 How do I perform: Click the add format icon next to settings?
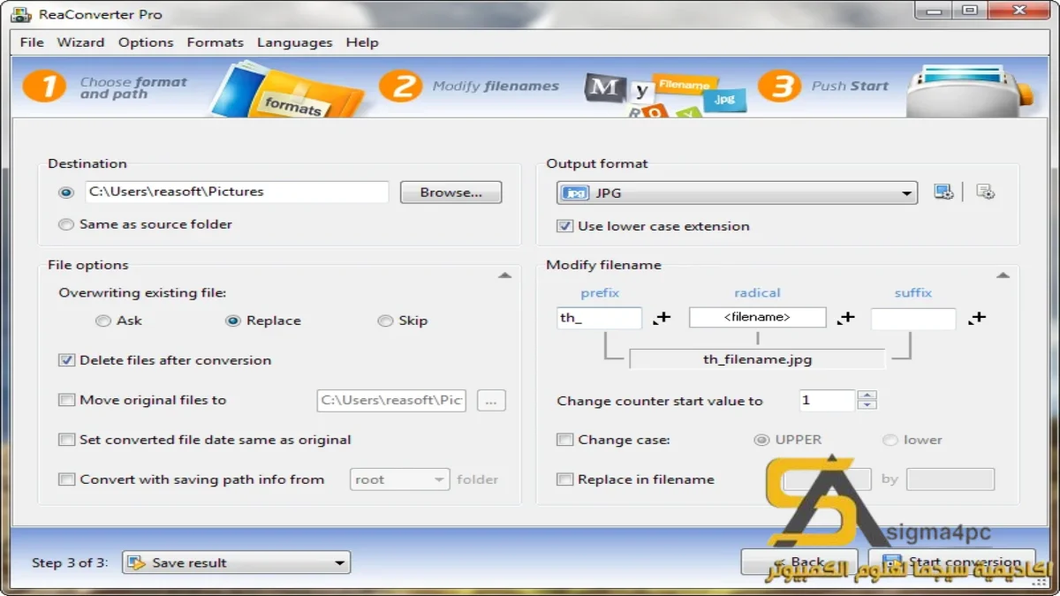(986, 192)
